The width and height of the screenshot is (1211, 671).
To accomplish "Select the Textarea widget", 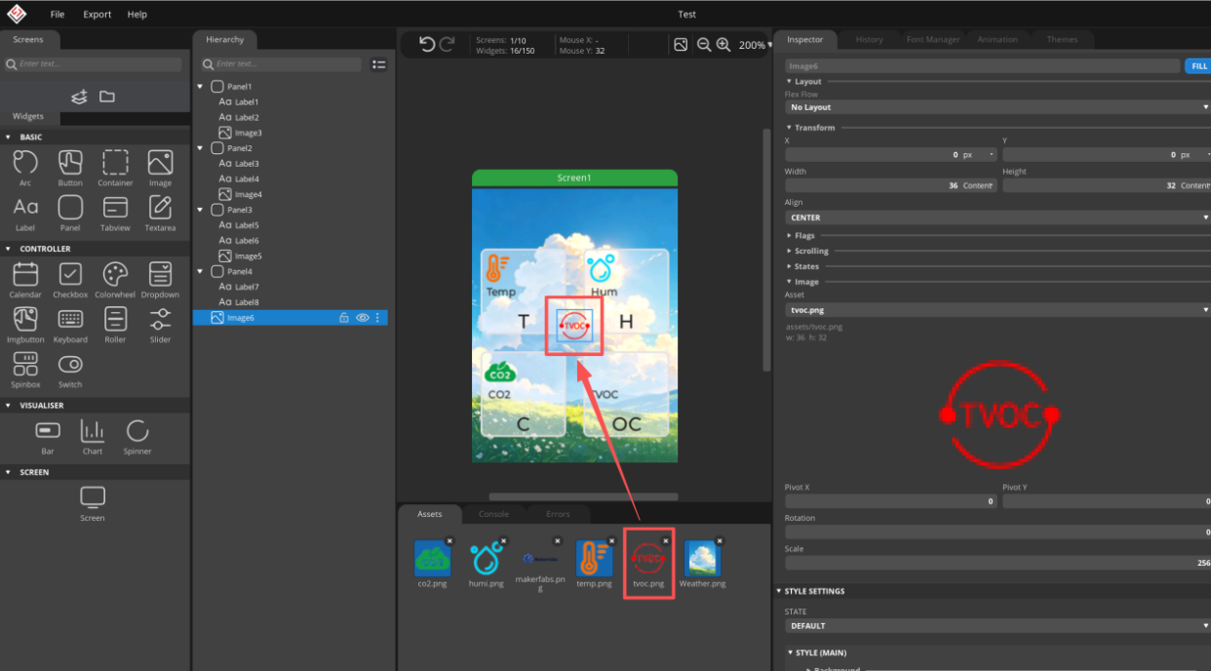I will [160, 213].
